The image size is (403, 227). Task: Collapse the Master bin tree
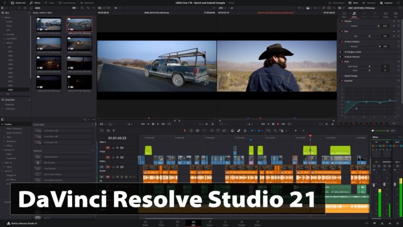(x=2, y=18)
